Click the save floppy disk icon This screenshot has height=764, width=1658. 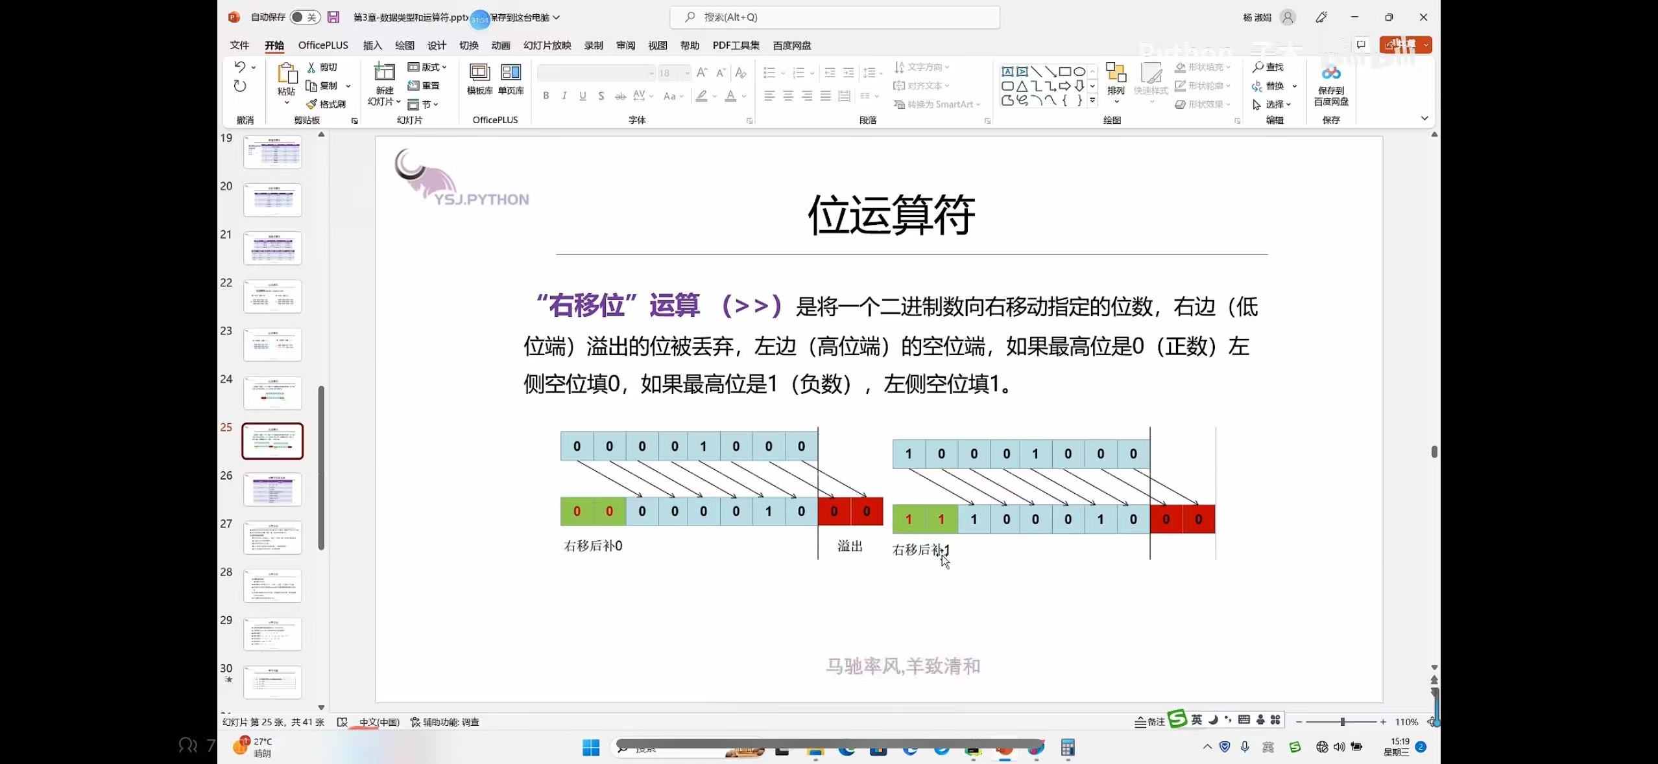pyautogui.click(x=333, y=17)
